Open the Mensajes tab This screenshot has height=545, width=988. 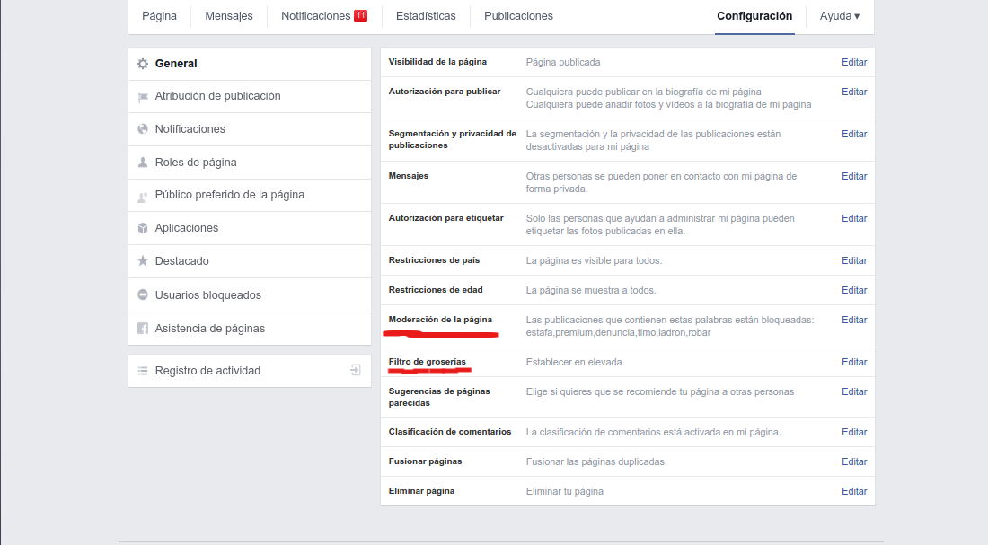pyautogui.click(x=229, y=16)
